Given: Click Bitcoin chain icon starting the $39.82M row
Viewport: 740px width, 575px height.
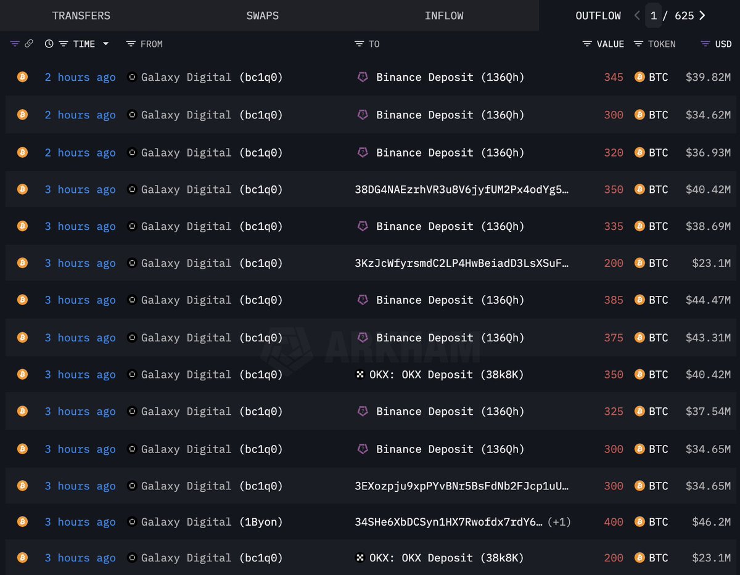Looking at the screenshot, I should [x=22, y=77].
